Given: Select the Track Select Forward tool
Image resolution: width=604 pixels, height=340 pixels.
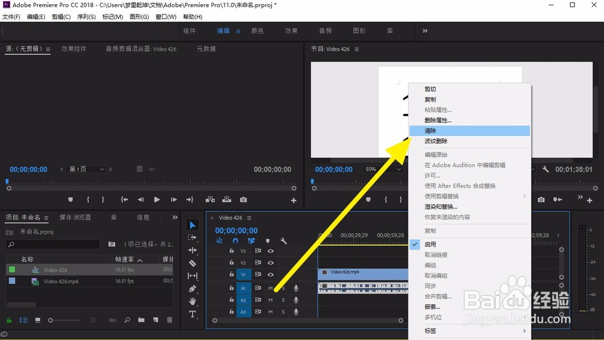Looking at the screenshot, I should (192, 237).
